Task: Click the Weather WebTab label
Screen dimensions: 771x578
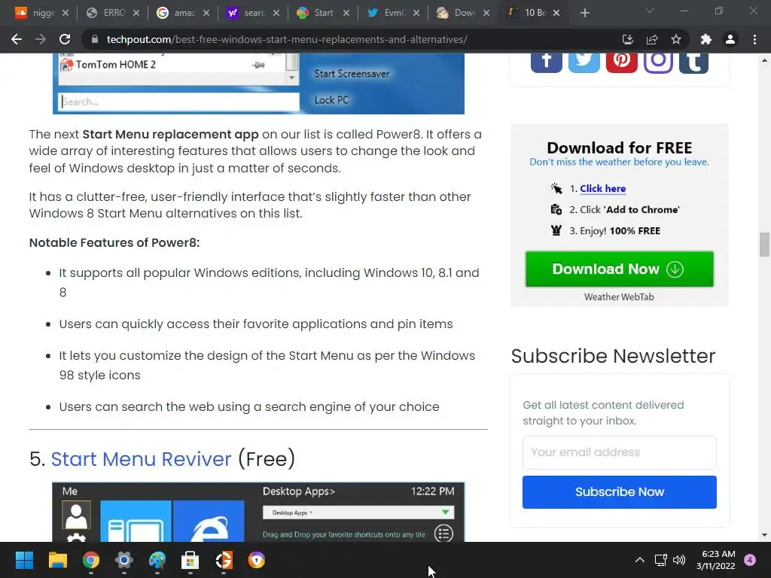Action: pyautogui.click(x=619, y=297)
